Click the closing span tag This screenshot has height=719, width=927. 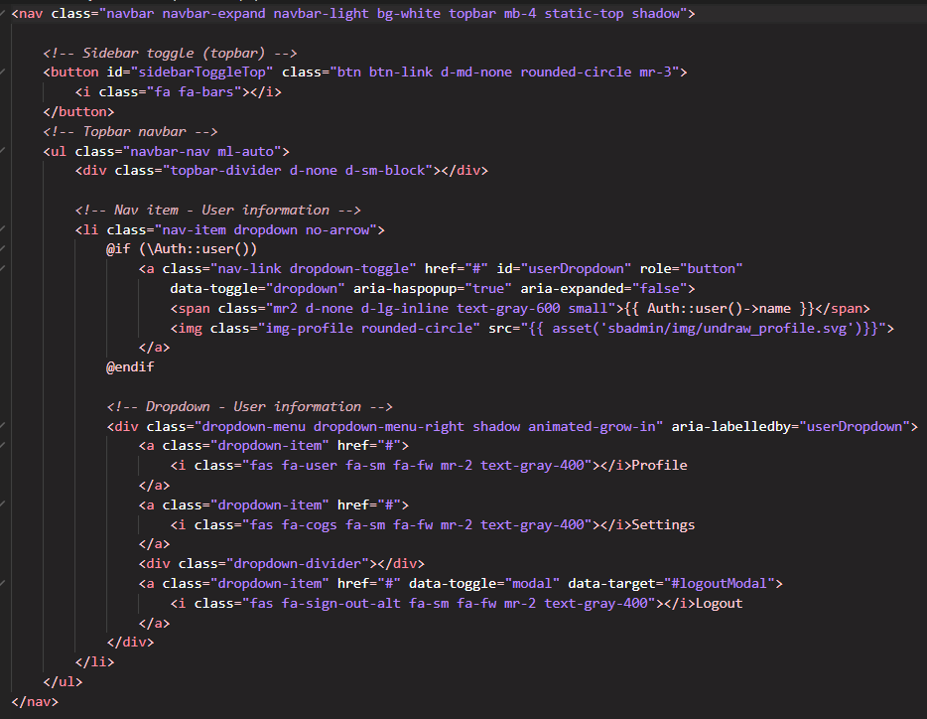(843, 308)
